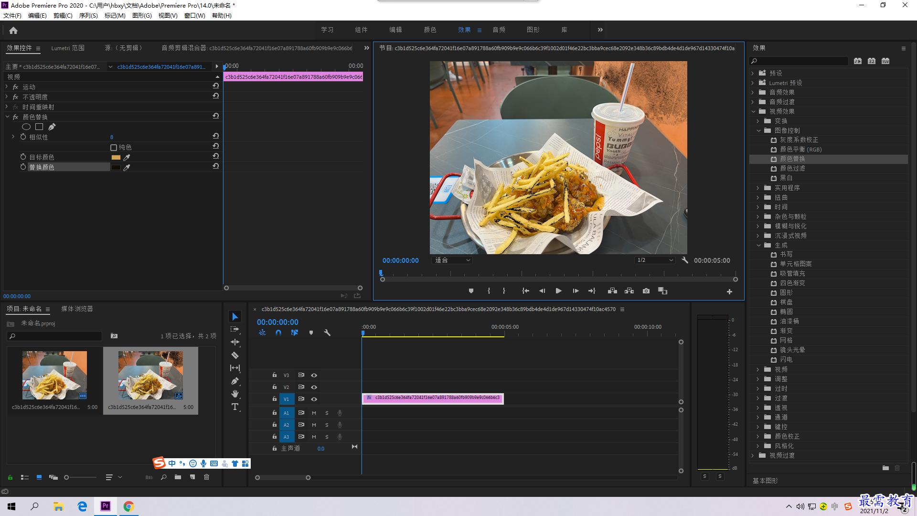
Task: Expand the 相似性 property
Action: click(13, 137)
